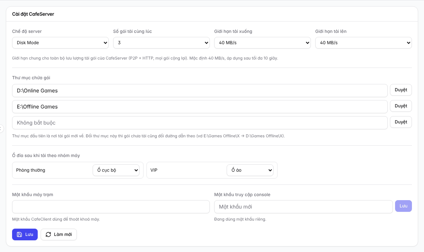Image resolution: width=424 pixels, height=252 pixels.
Task: Change Phòng thường drive dropdown
Action: tap(116, 170)
